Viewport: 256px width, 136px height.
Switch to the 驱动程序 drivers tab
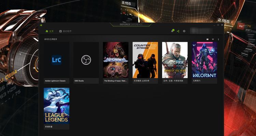click(x=65, y=31)
